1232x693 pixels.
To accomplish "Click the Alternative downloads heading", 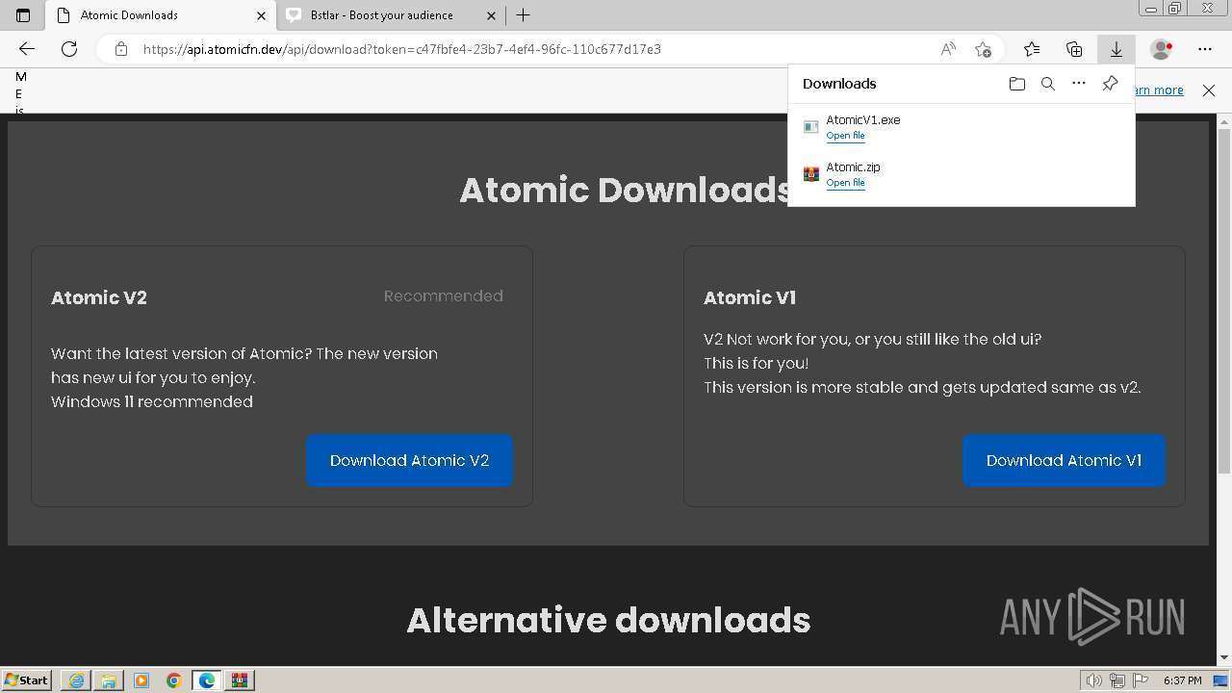I will coord(608,620).
